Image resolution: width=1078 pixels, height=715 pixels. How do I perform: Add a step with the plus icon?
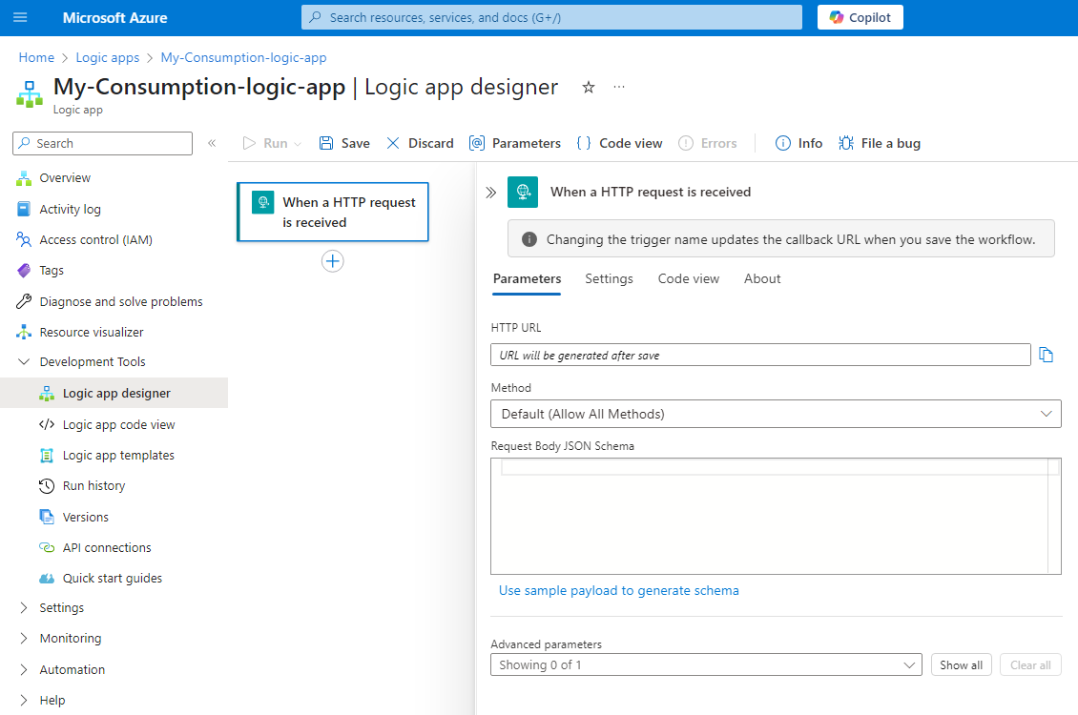click(332, 261)
